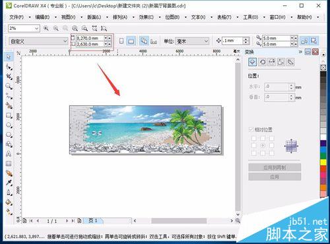
Task: Select the Outline pen tool
Action: point(9,192)
